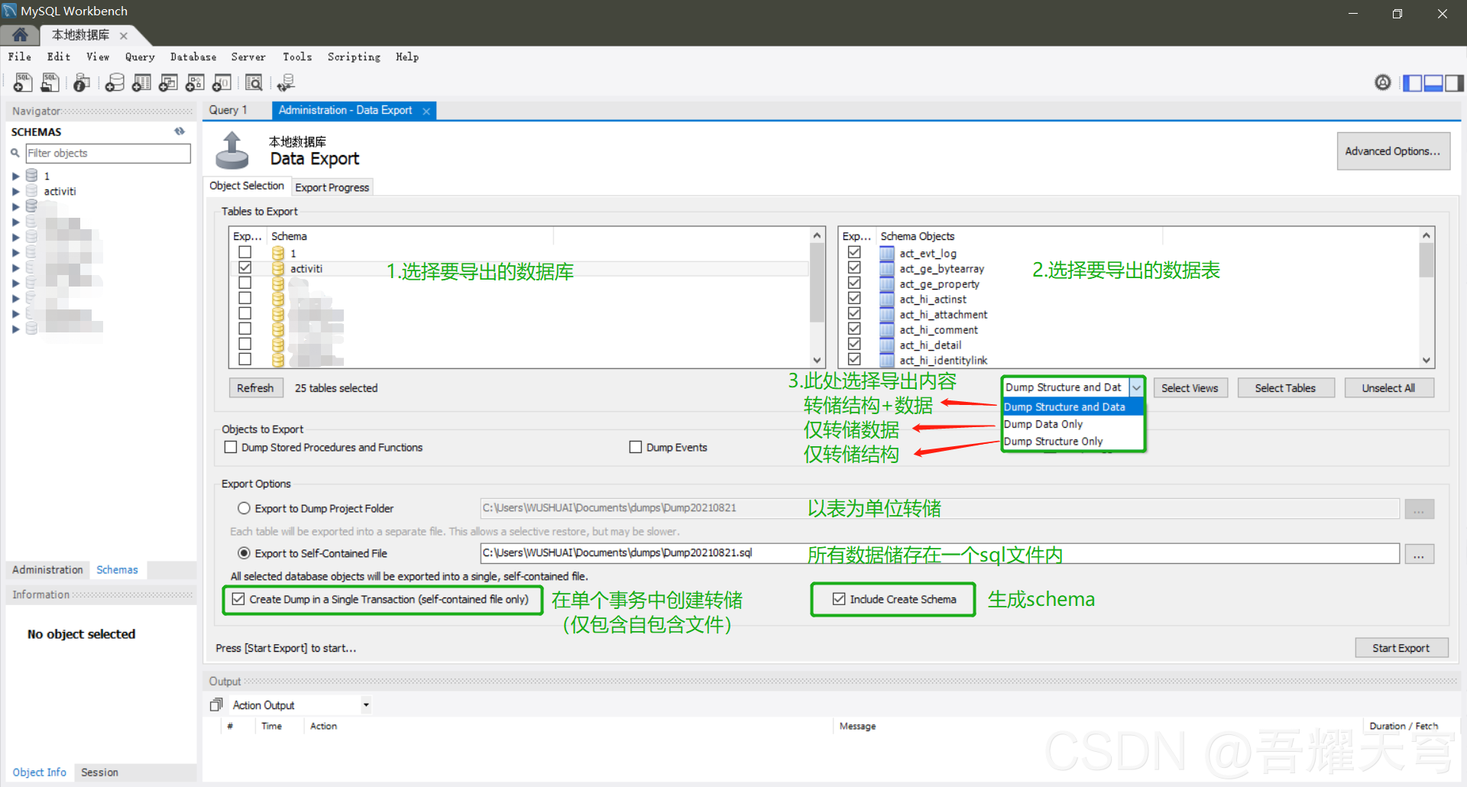Reconnect to DBMS icon
The height and width of the screenshot is (787, 1467).
(x=286, y=83)
